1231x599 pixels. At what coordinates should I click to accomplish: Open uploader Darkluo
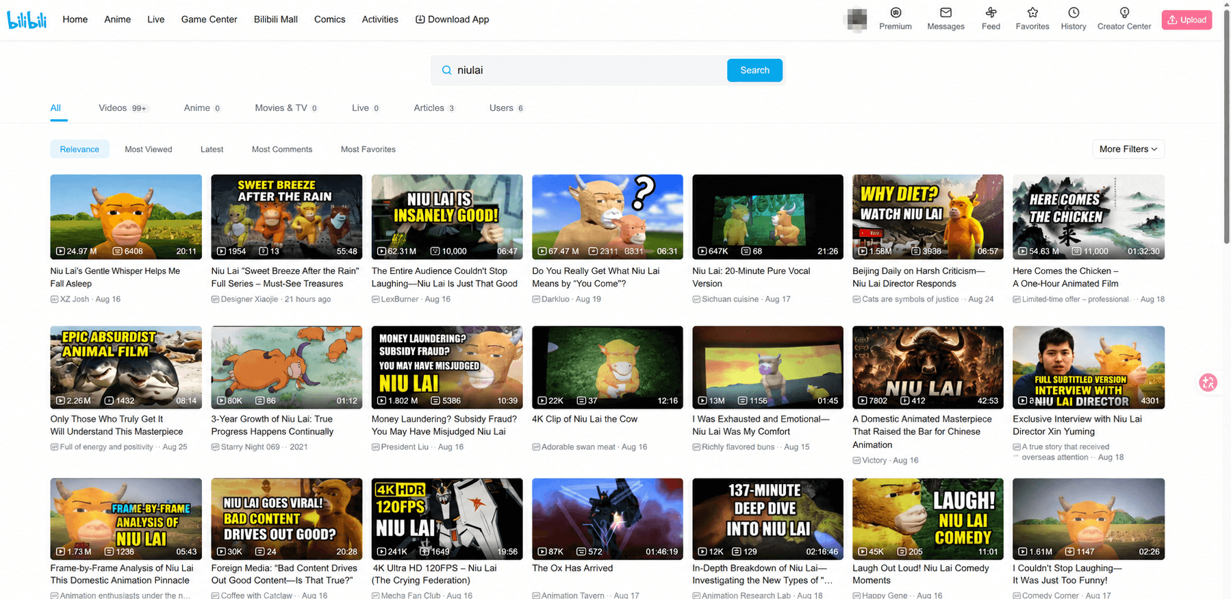click(555, 299)
